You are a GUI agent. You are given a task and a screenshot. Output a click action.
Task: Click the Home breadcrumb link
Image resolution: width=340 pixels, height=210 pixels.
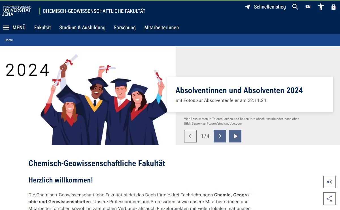[8, 40]
